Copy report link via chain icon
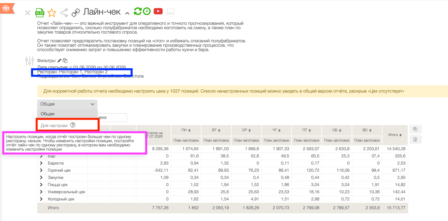 tap(76, 13)
